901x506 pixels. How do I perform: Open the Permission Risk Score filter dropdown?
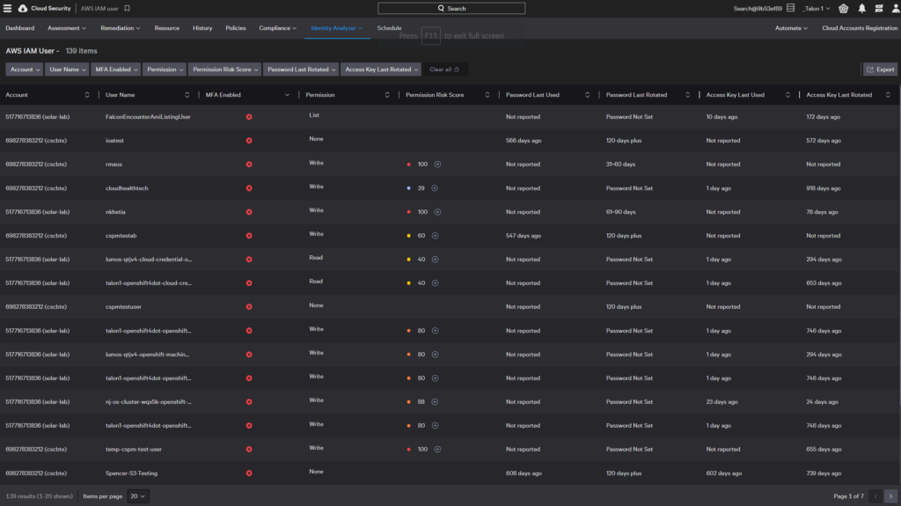(224, 70)
